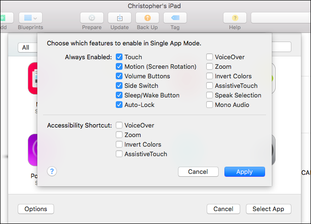Enable VoiceOver under Always Enabled

210,57
